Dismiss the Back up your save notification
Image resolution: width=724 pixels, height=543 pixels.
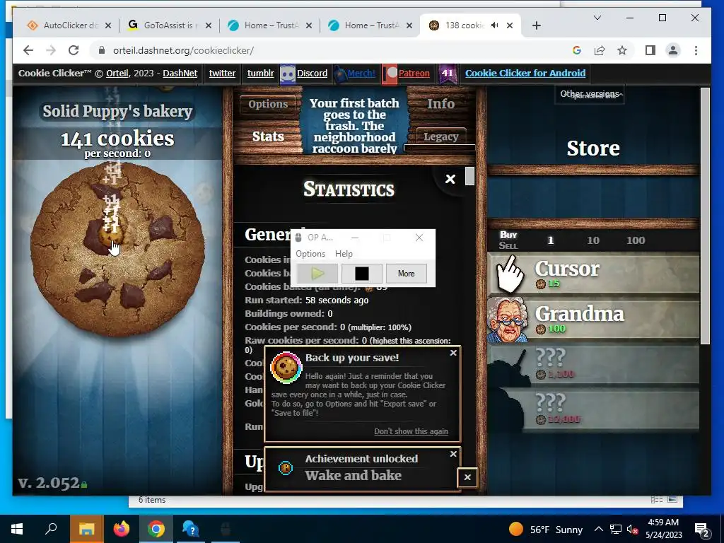[453, 353]
